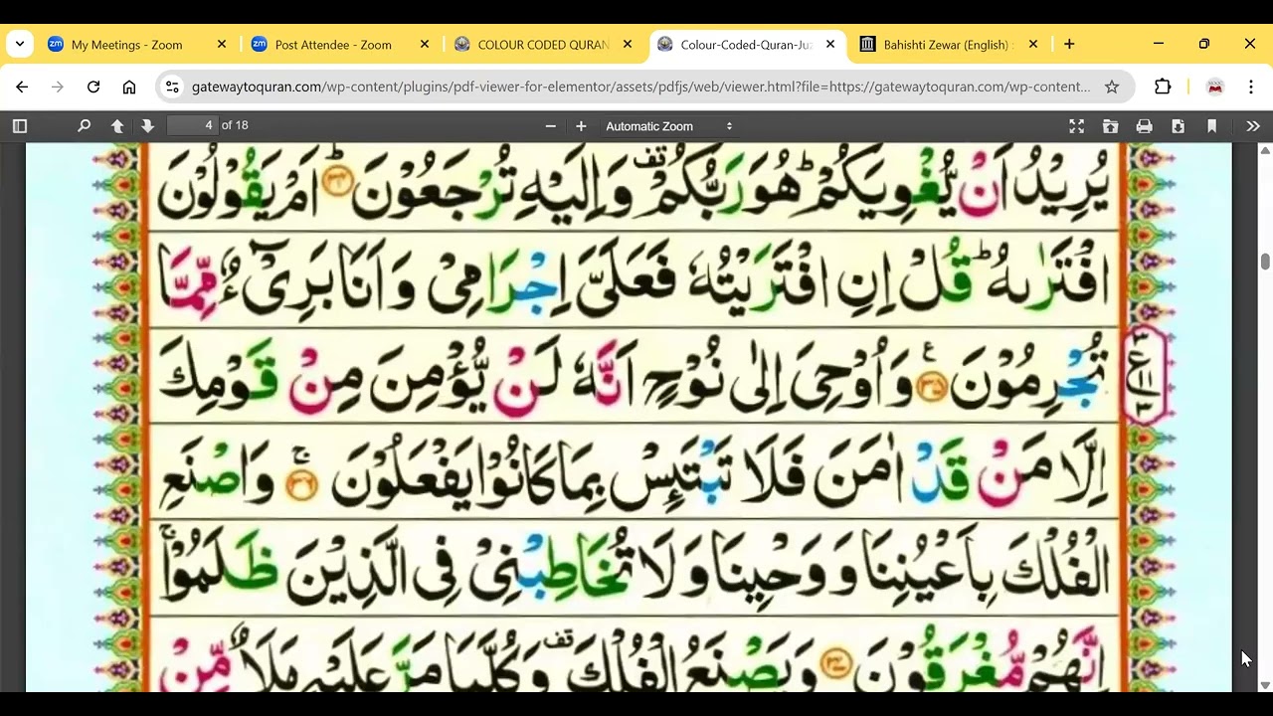The height and width of the screenshot is (716, 1273).
Task: Zoom out with the minus button
Action: tap(551, 126)
